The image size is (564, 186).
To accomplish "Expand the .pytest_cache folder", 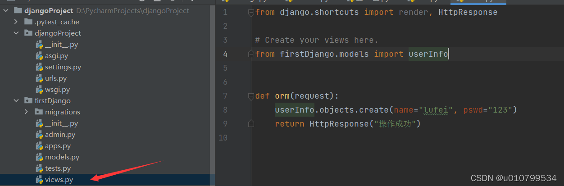I will pos(16,22).
